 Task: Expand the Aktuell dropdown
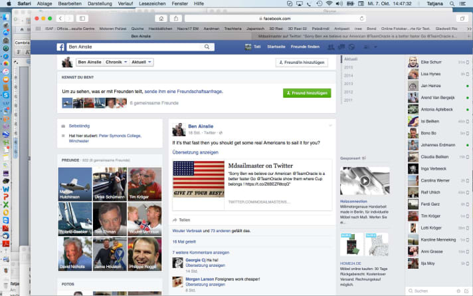tap(141, 63)
